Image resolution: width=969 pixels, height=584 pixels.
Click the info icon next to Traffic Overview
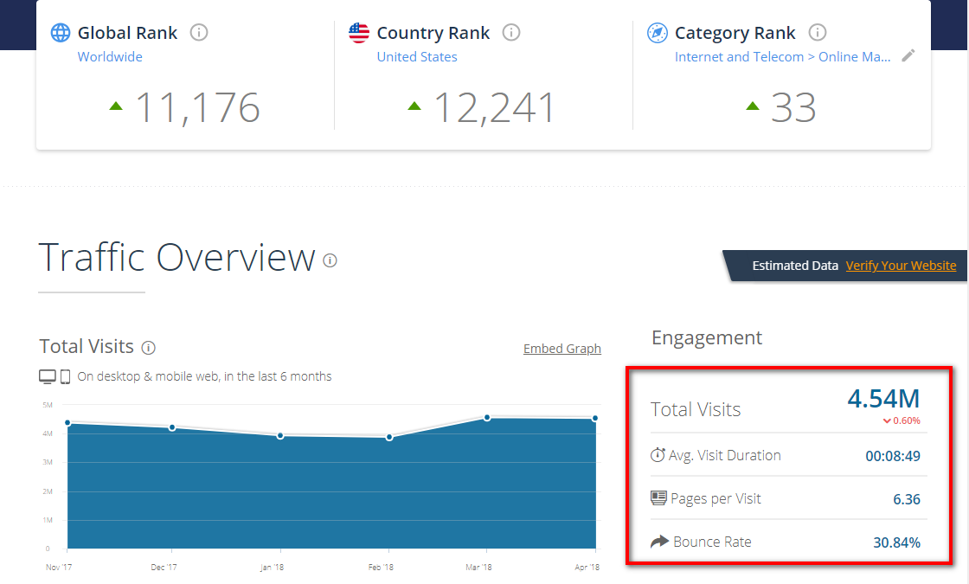330,260
